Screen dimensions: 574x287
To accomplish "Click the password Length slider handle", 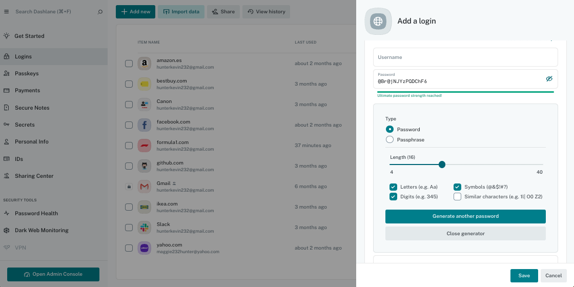I will point(442,165).
